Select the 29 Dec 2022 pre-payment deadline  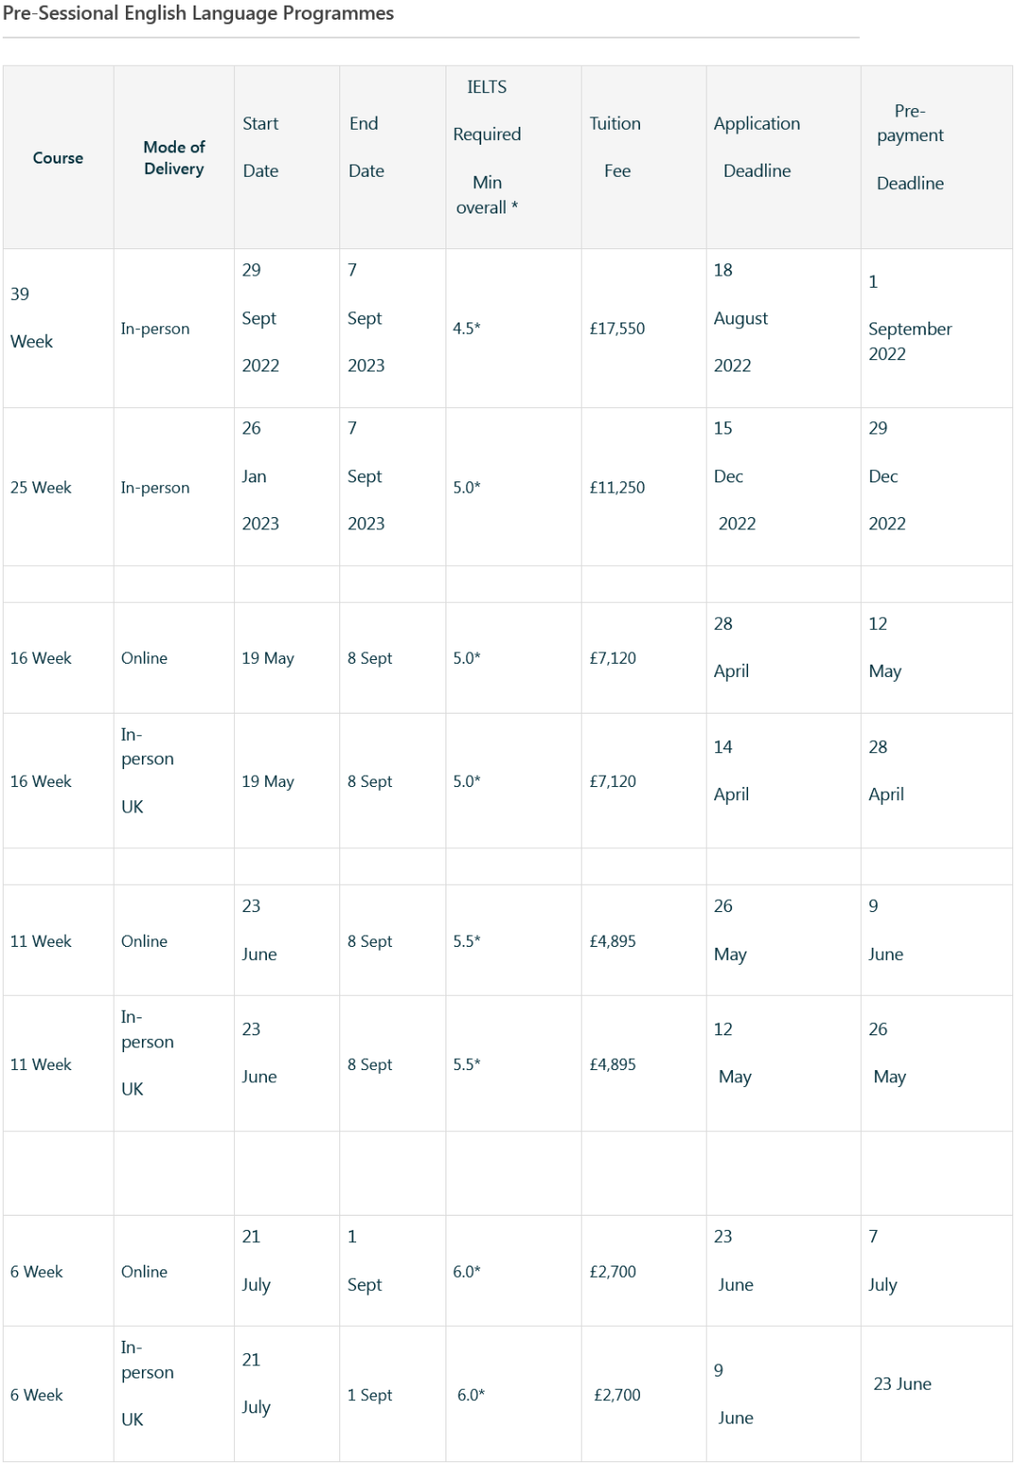coord(886,476)
